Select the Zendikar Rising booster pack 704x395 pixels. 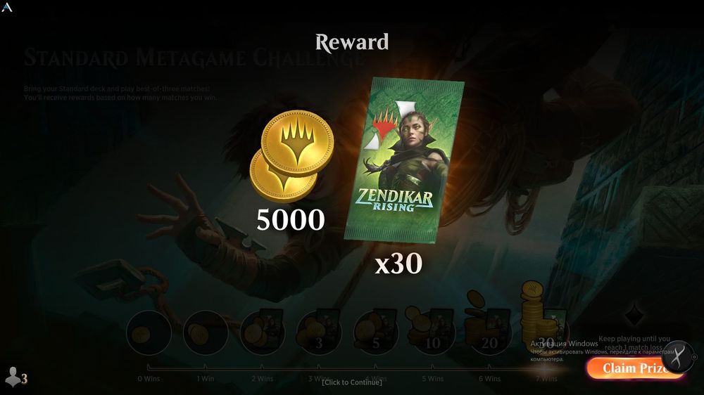(404, 160)
